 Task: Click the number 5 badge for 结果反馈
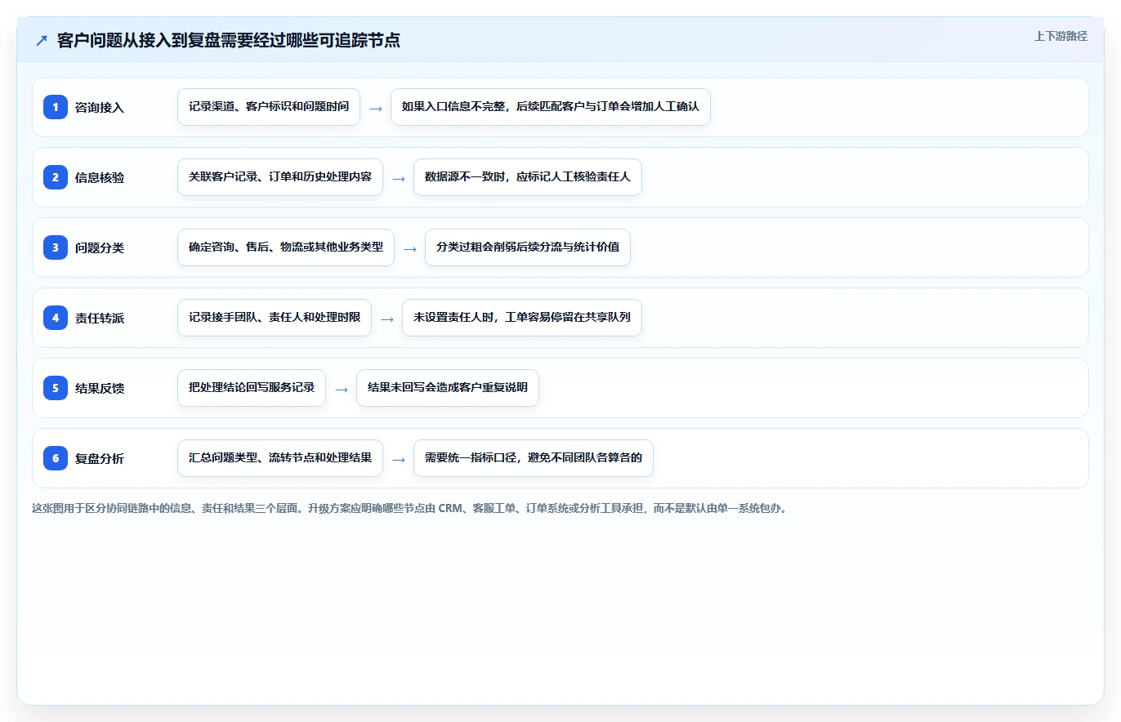(56, 388)
